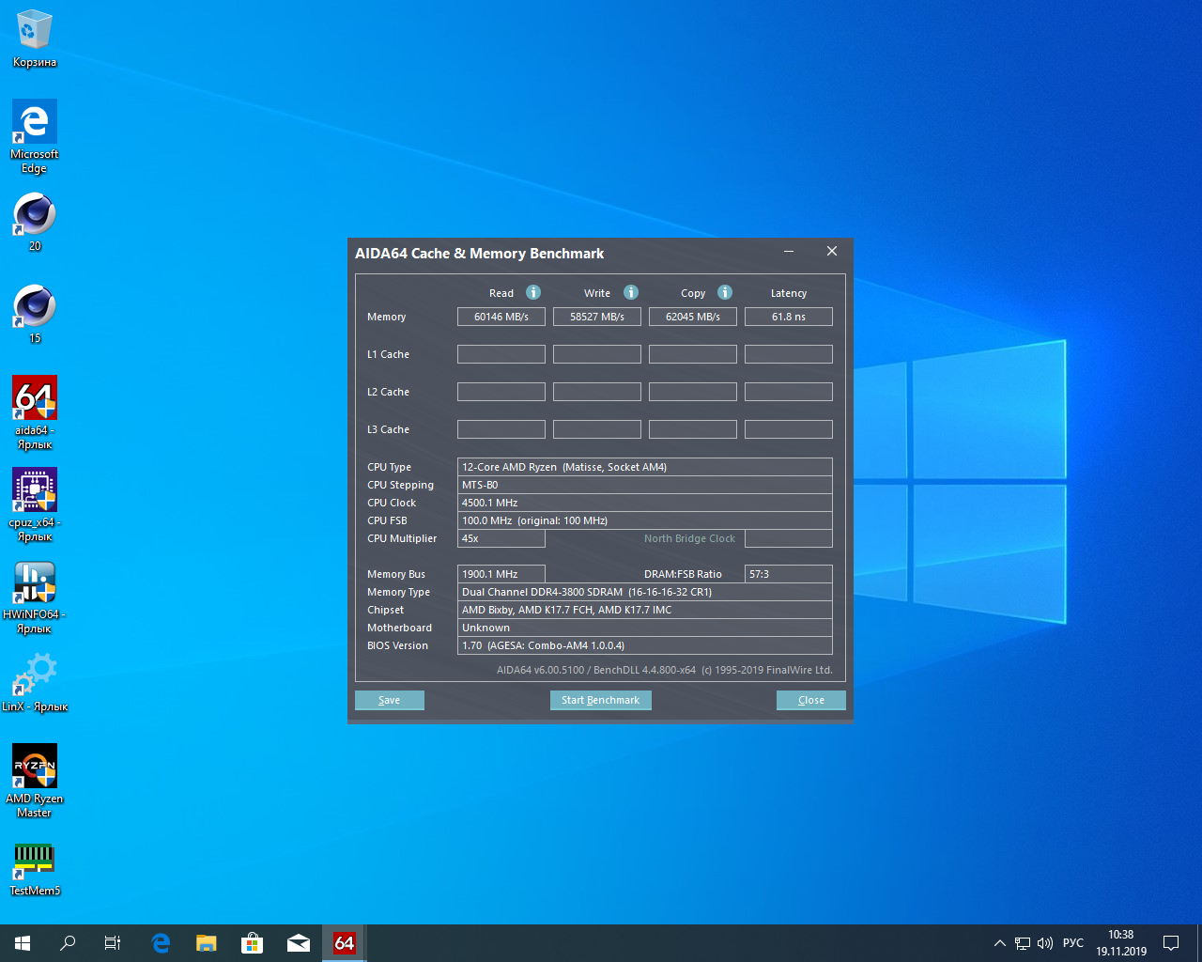Select the HWiNFO64 desktop shortcut

pos(35,597)
